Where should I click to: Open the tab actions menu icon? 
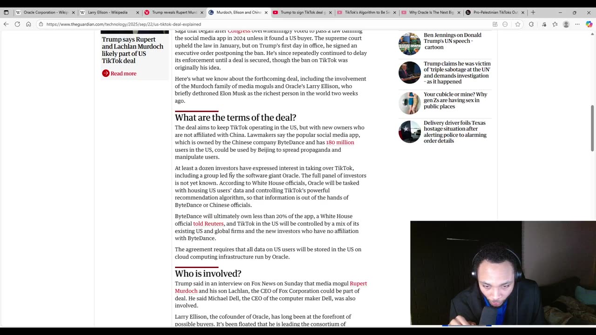pyautogui.click(x=6, y=13)
